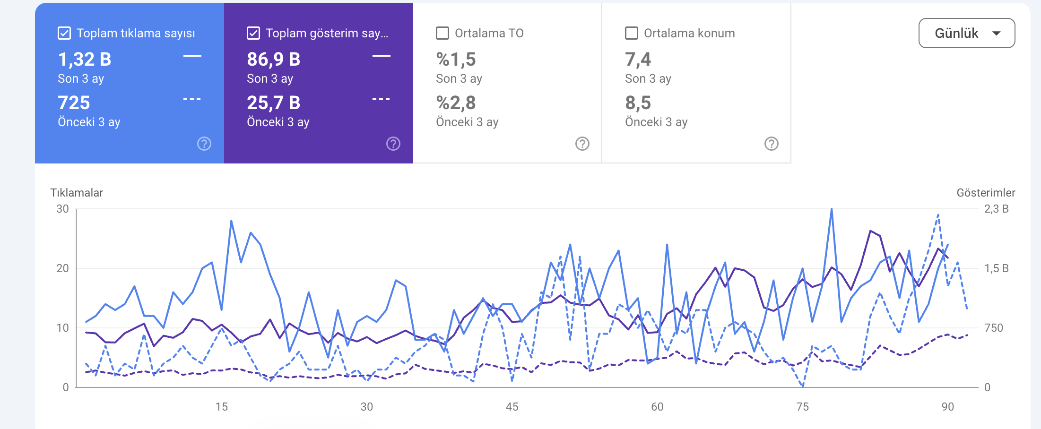Click the help icon on the Ortalama TO card
Image resolution: width=1041 pixels, height=429 pixels.
point(582,143)
